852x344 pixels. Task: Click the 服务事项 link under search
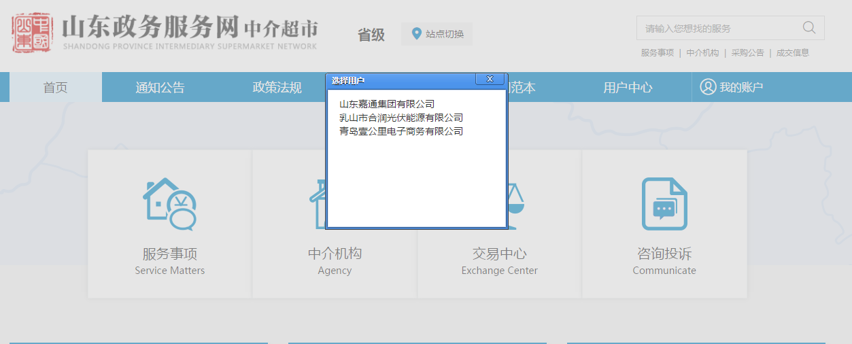click(x=657, y=53)
